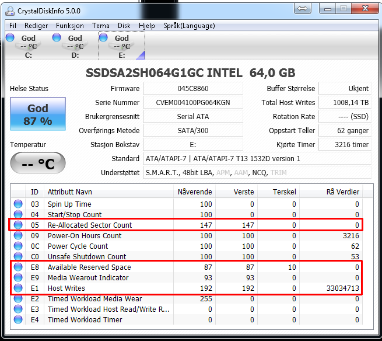Click status orb for Available Reserved Space
The width and height of the screenshot is (382, 341).
click(x=18, y=267)
